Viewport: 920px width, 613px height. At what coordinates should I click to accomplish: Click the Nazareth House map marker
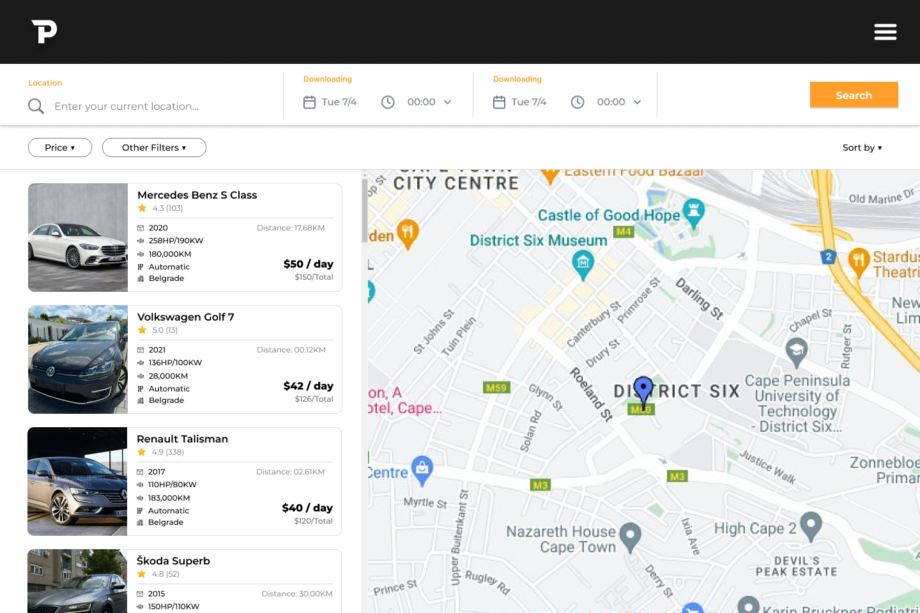(x=631, y=538)
